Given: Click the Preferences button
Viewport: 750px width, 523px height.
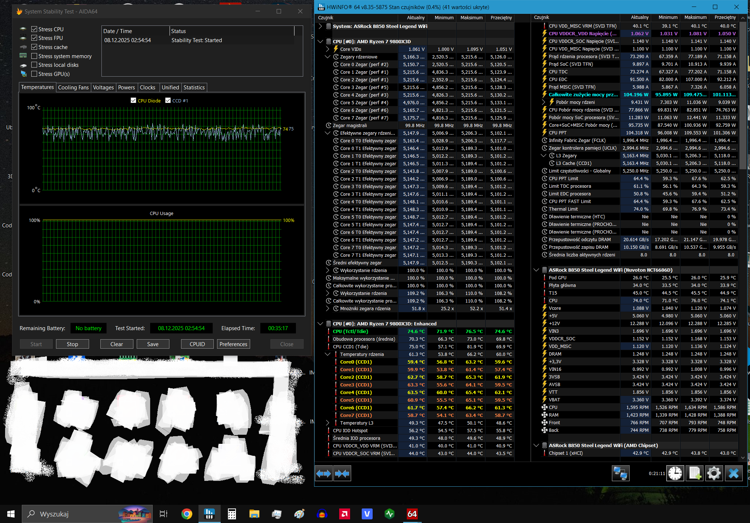Looking at the screenshot, I should 233,344.
